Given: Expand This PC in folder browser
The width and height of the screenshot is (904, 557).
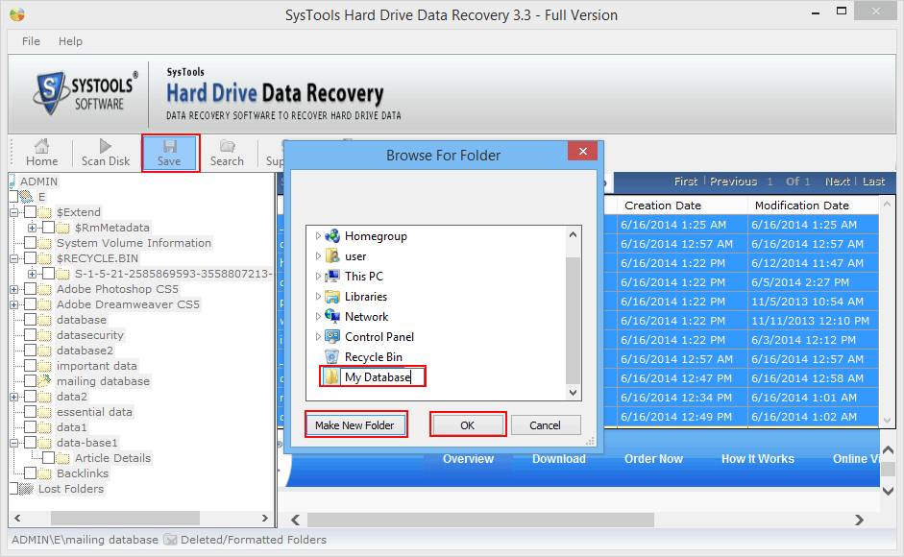Looking at the screenshot, I should 318,277.
